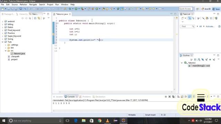221x124 pixels.
Task: Toggle Mark Occurrences in main toolbar
Action: 122,9
